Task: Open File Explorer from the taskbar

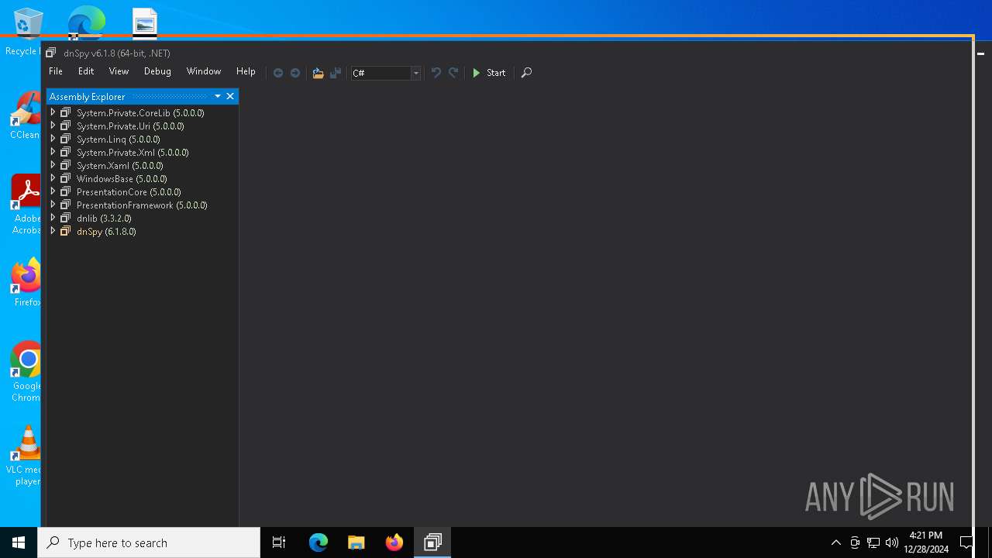Action: 356,542
